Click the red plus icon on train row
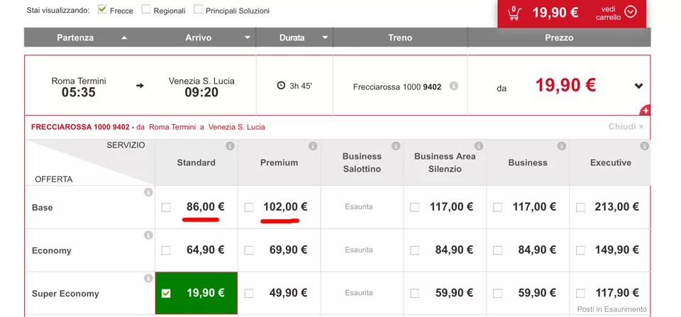 (x=646, y=111)
